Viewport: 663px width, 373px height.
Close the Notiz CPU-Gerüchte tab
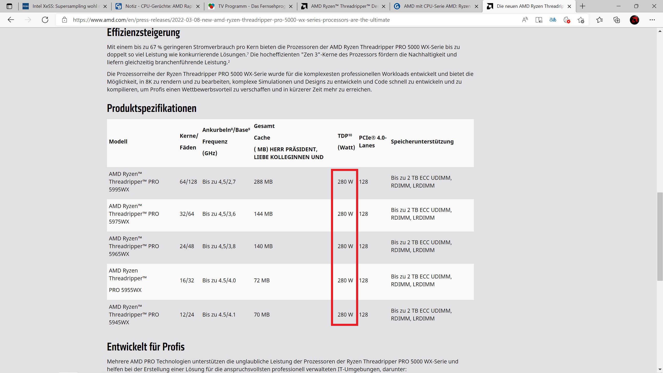[x=198, y=6]
